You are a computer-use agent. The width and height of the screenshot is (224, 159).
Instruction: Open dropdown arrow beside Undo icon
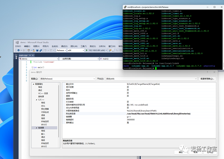point(48,50)
